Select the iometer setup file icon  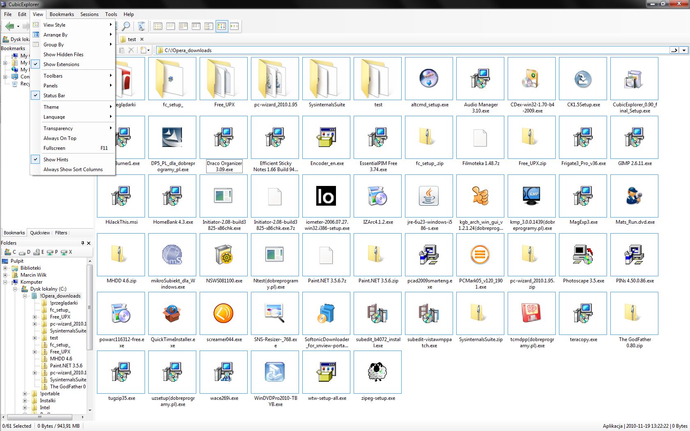pyautogui.click(x=326, y=196)
